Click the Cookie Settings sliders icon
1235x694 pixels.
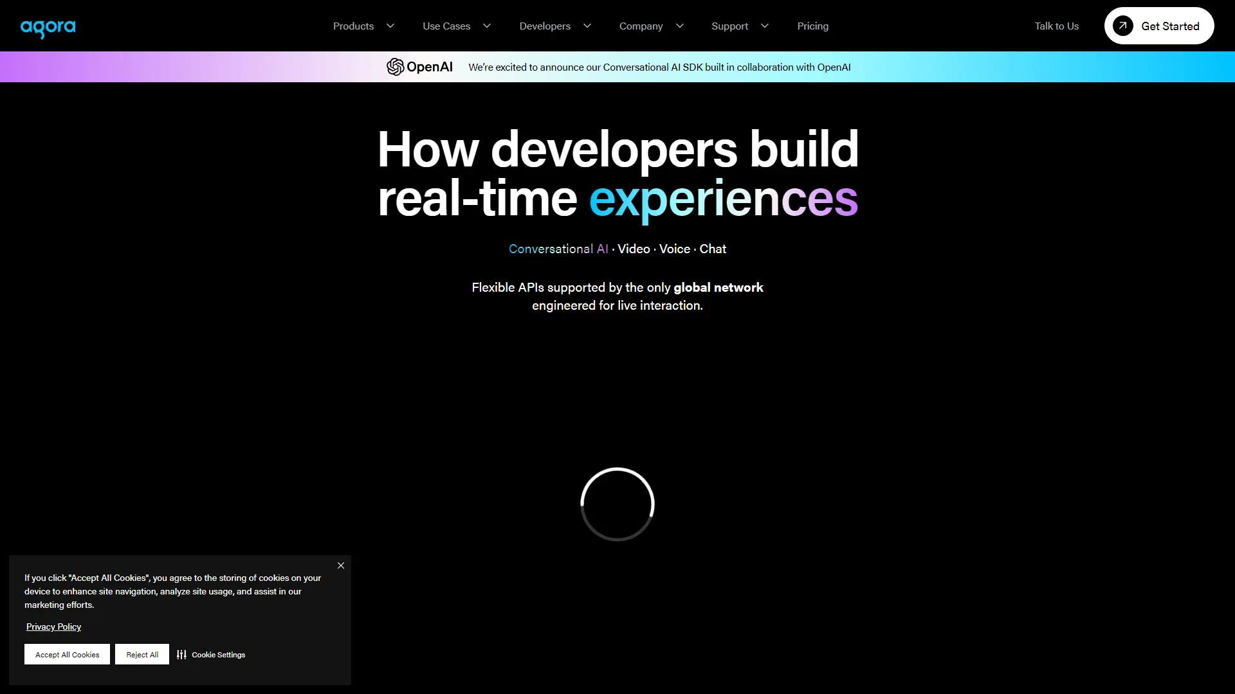pos(181,655)
